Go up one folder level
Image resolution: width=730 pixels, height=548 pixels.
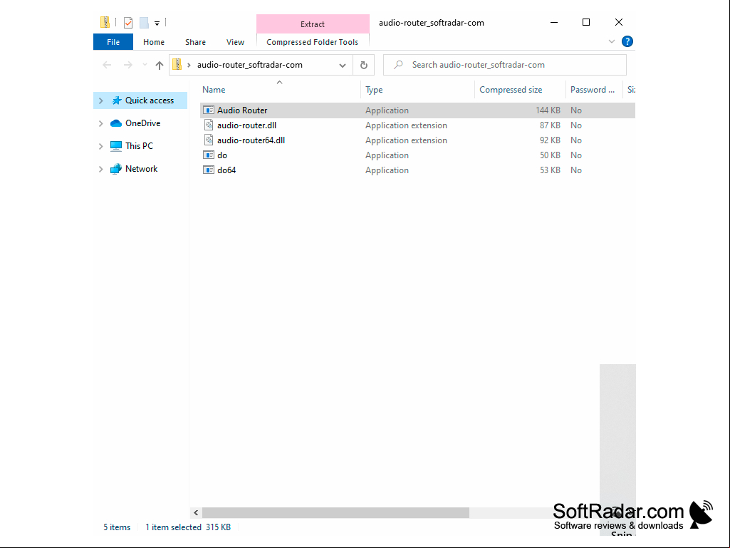(x=160, y=66)
